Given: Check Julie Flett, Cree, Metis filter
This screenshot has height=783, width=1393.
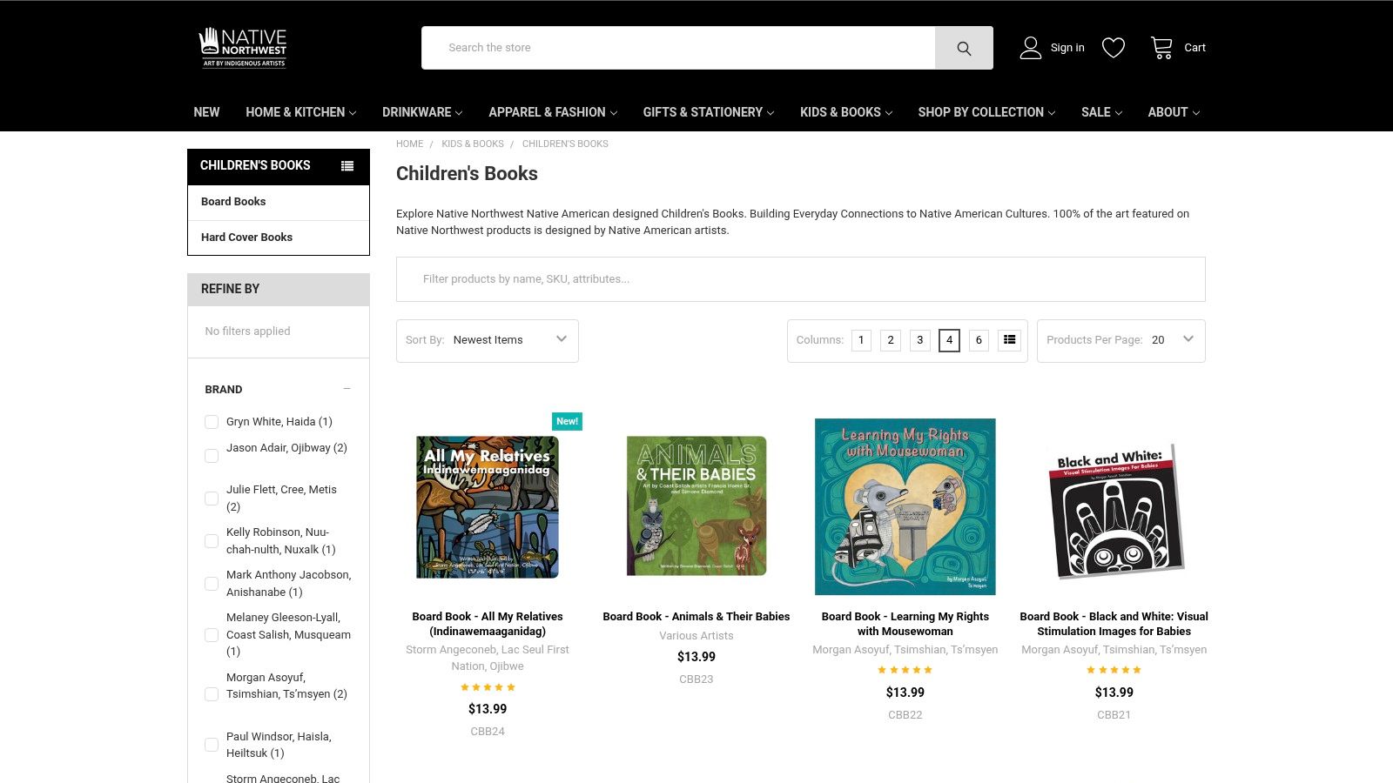Looking at the screenshot, I should click(x=212, y=499).
